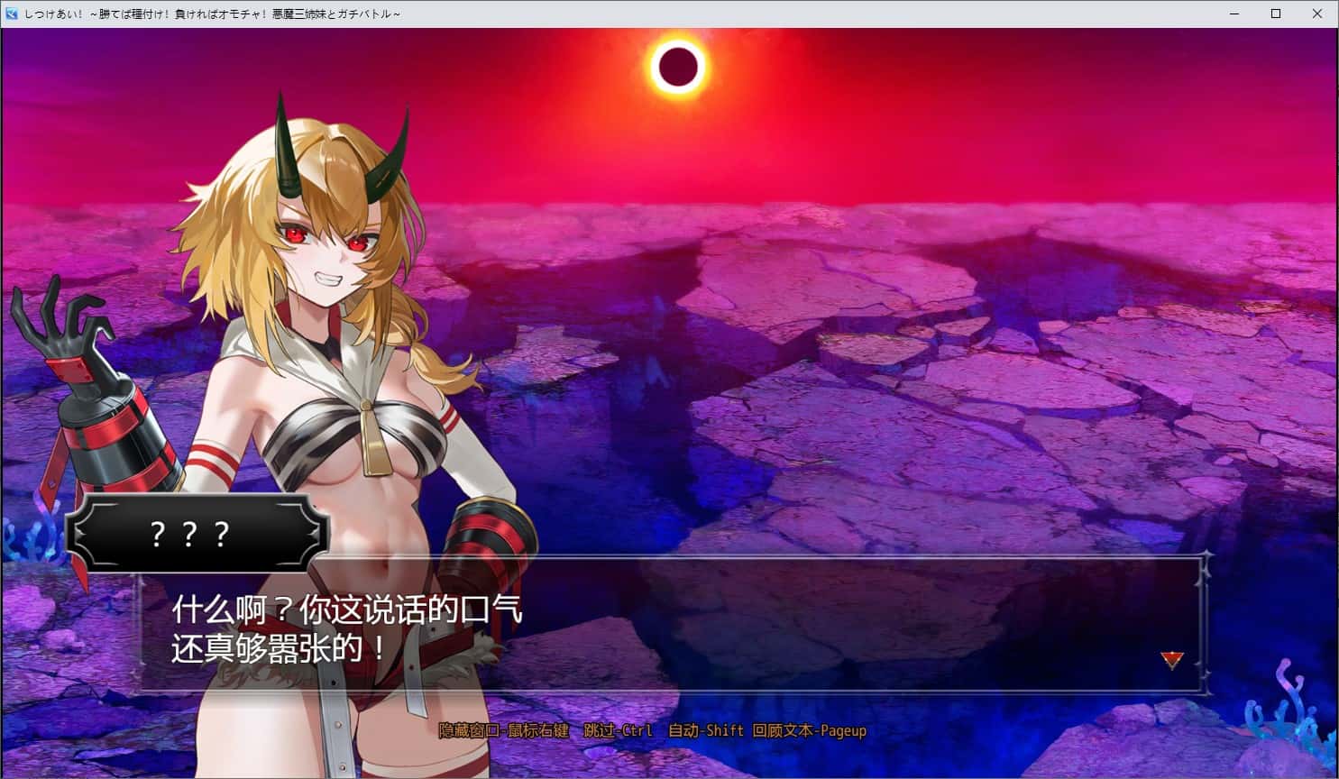Click the window title text in the title bar

click(213, 14)
